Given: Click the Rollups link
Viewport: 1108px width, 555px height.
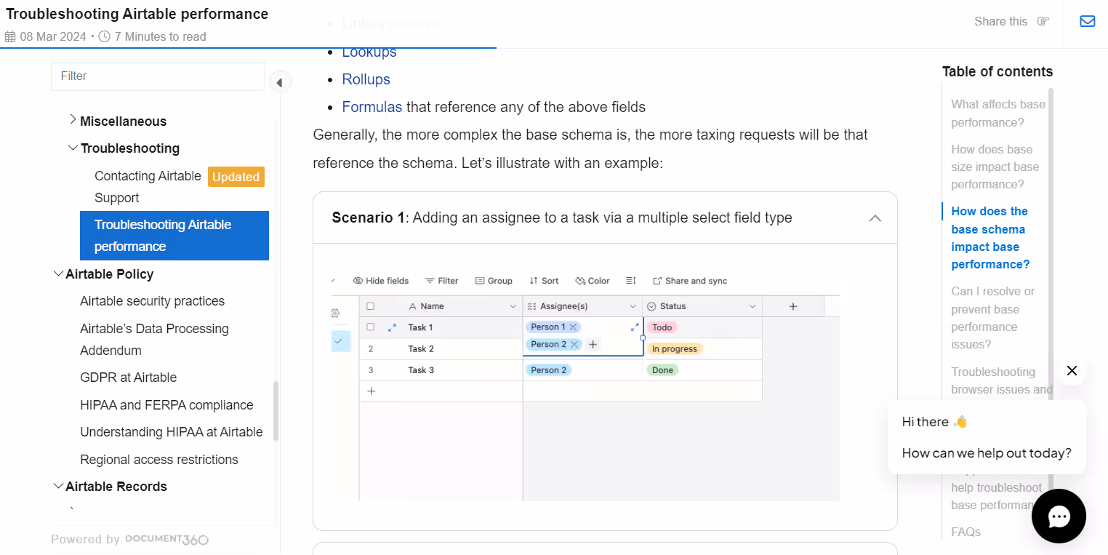Looking at the screenshot, I should tap(366, 79).
